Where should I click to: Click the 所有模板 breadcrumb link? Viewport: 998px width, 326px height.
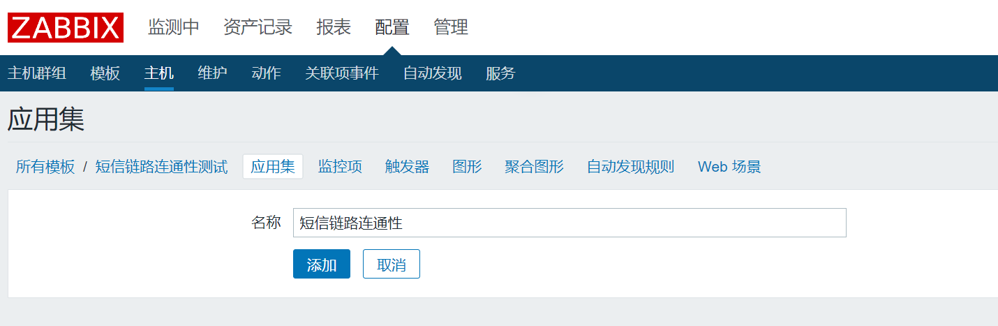tap(45, 167)
